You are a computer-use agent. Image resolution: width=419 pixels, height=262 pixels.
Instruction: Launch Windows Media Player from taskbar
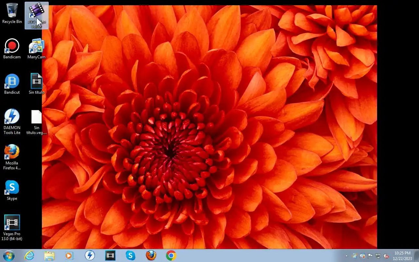[69, 255]
